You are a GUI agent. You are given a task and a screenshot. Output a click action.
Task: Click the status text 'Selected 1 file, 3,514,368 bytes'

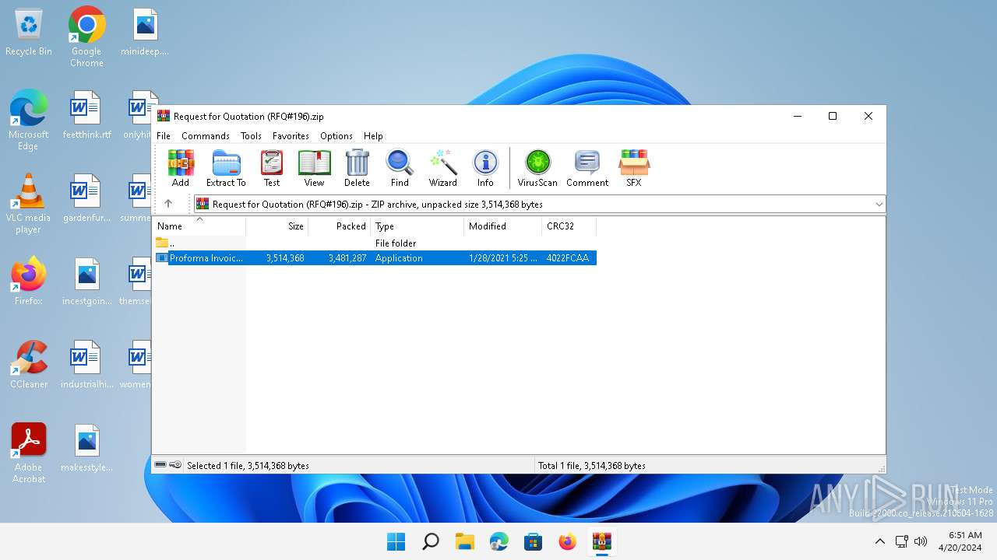[x=248, y=465]
